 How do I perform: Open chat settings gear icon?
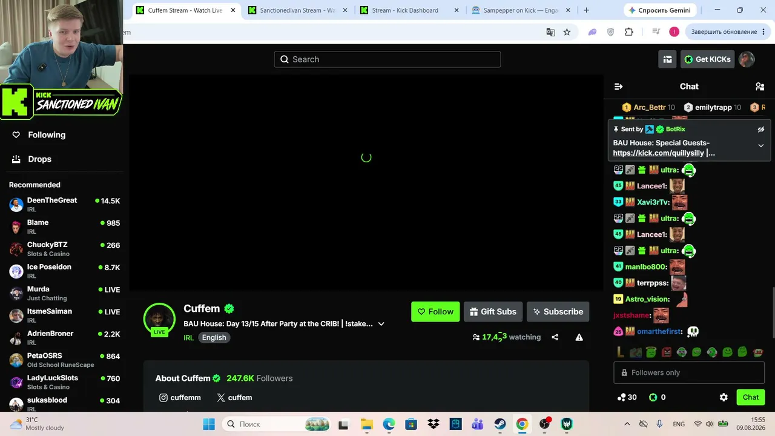point(724,397)
